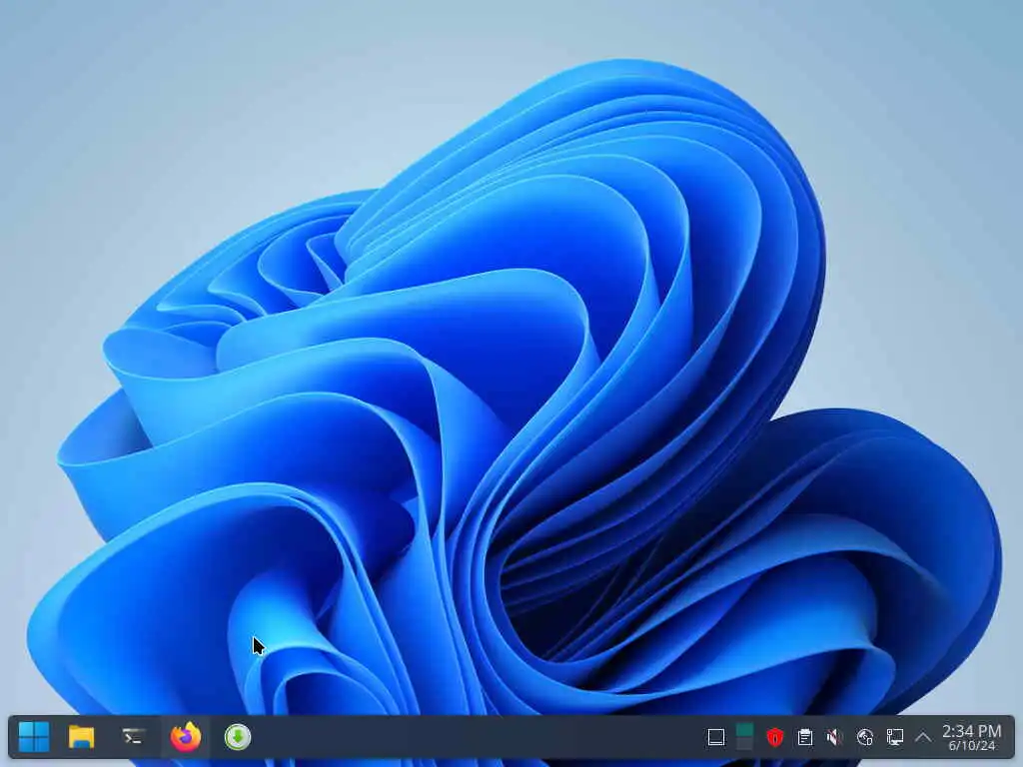Switch to the gray bottom desktop in pager
The width and height of the screenshot is (1023, 767).
click(744, 744)
